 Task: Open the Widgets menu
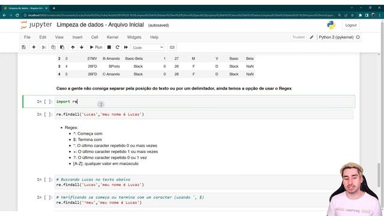click(x=134, y=37)
